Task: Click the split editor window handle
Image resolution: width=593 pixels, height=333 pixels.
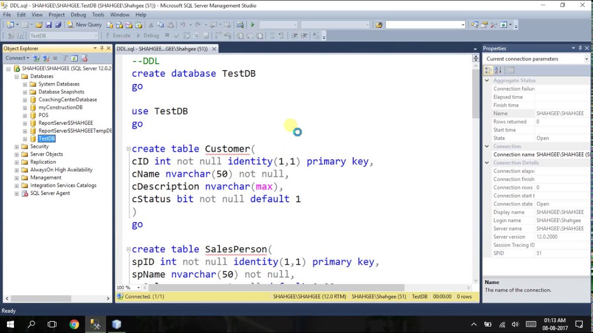Action: point(476,58)
